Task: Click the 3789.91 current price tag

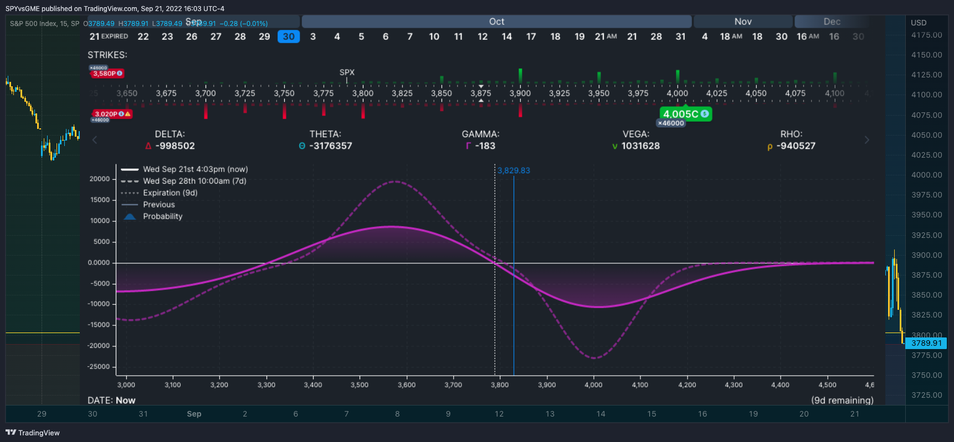Action: point(926,343)
